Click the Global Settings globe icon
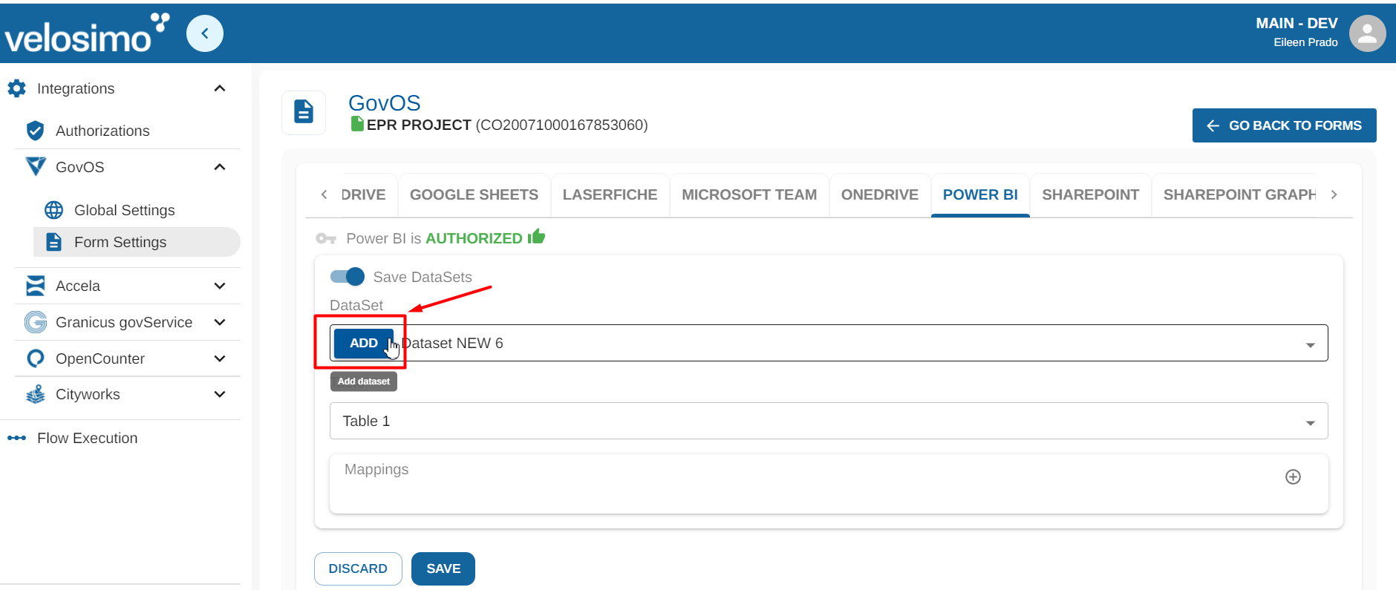This screenshot has height=590, width=1396. pos(54,210)
